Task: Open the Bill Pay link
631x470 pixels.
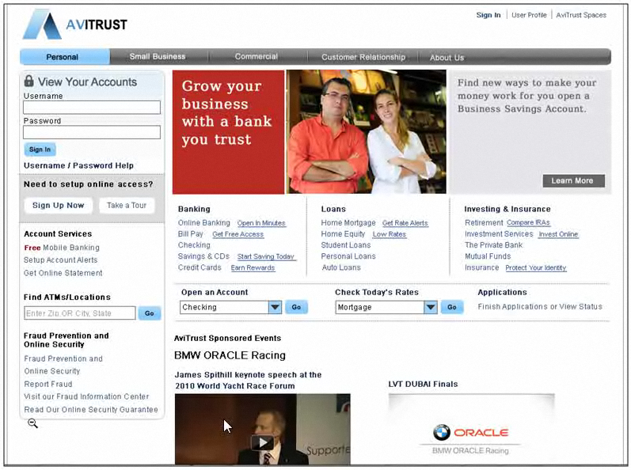Action: [190, 233]
